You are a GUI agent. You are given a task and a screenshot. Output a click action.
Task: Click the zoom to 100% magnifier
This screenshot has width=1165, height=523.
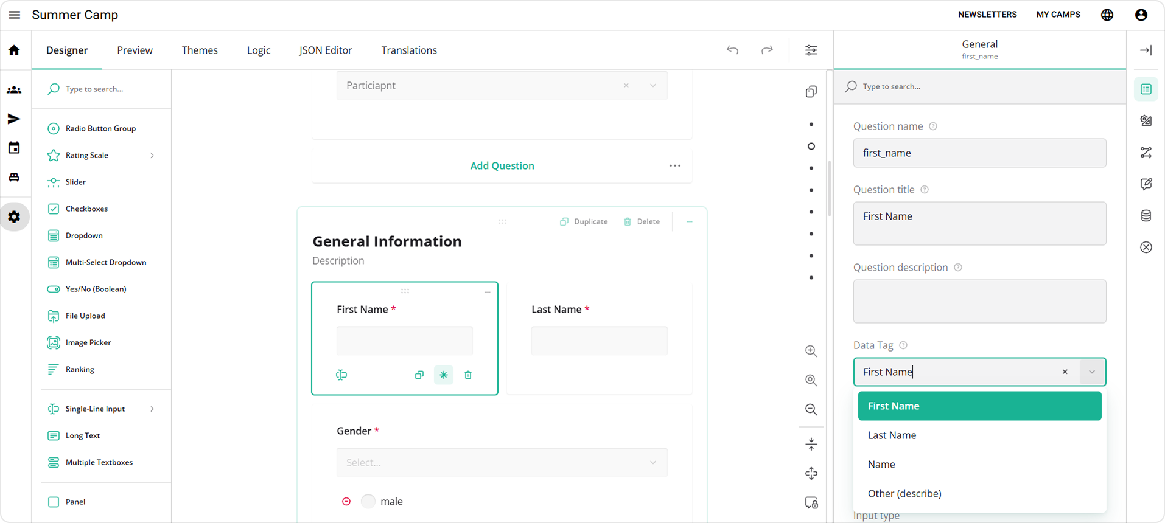(811, 380)
